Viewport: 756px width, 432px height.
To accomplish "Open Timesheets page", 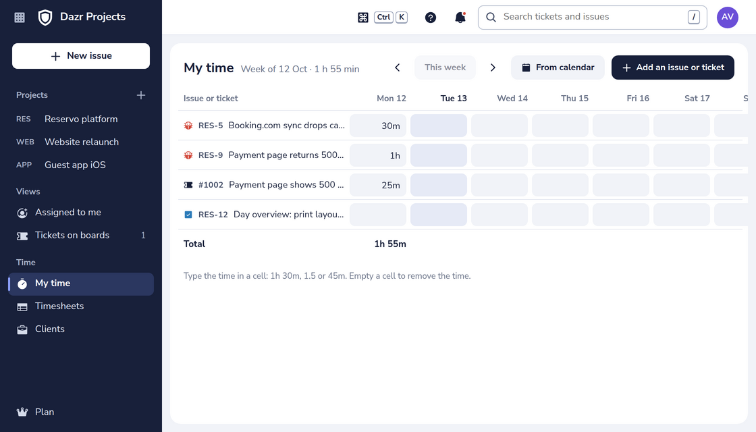I will (81, 306).
